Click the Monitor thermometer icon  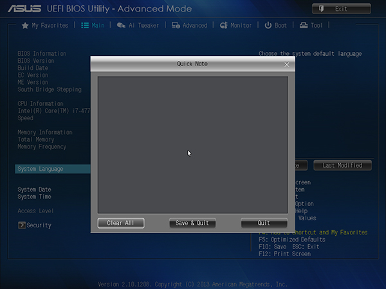point(223,25)
